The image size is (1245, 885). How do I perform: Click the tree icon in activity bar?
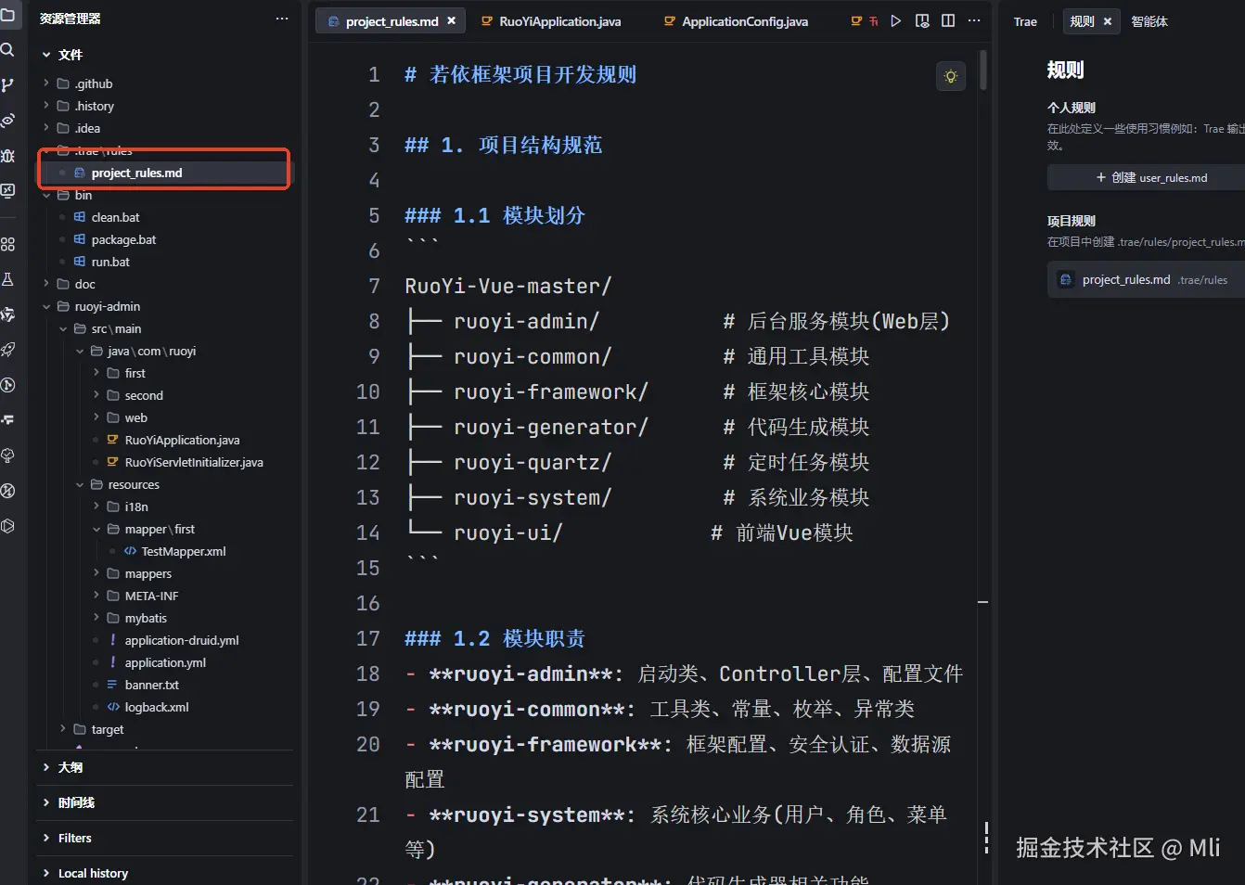[x=7, y=455]
